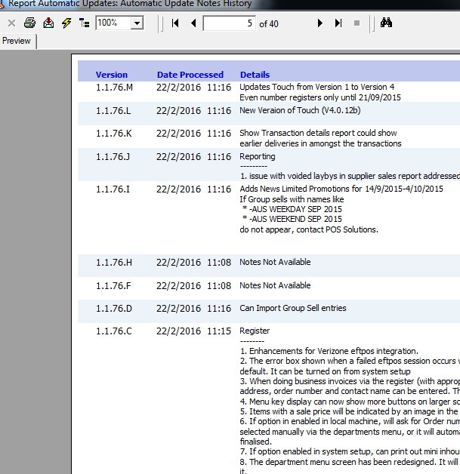
Task: Select version 1.1.76.H entry
Action: coord(114,262)
